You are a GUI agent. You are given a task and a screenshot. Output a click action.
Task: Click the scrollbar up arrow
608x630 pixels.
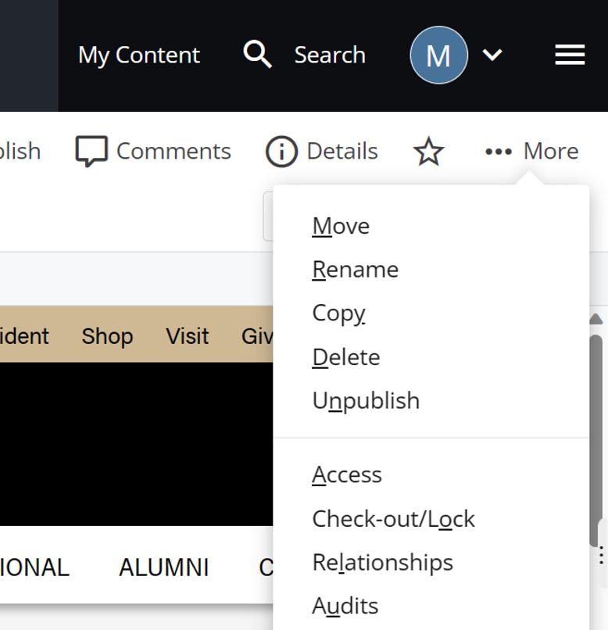coord(595,319)
